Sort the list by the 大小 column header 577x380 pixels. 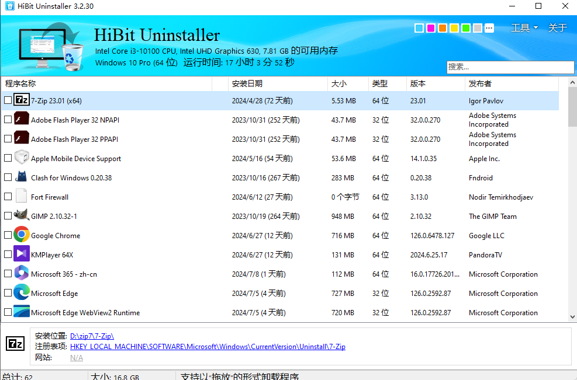(338, 83)
